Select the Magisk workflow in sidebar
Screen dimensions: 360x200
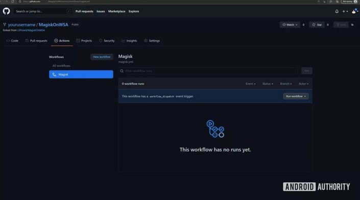[x=81, y=74]
